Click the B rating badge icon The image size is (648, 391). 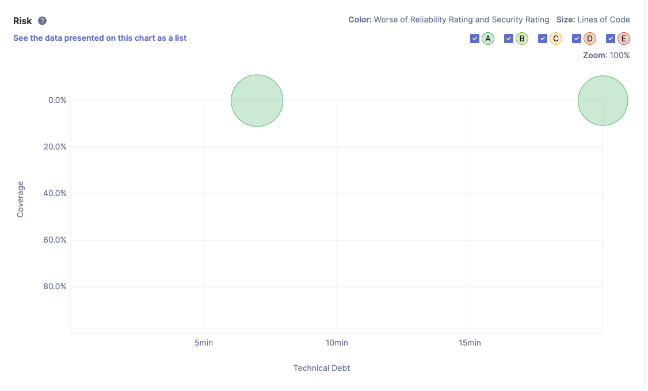point(522,39)
